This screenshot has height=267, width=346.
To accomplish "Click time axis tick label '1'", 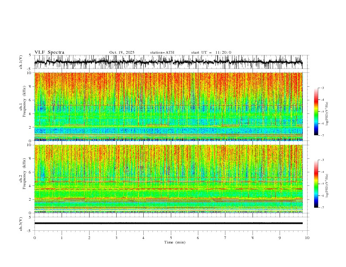I will 62,238.
